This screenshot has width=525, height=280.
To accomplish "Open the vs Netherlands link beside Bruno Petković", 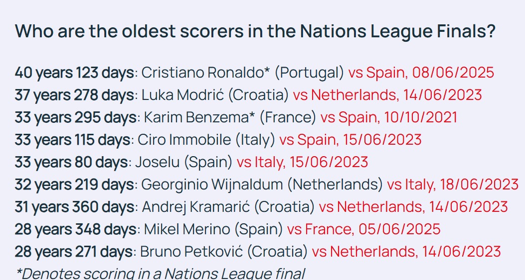I will coord(406,252).
